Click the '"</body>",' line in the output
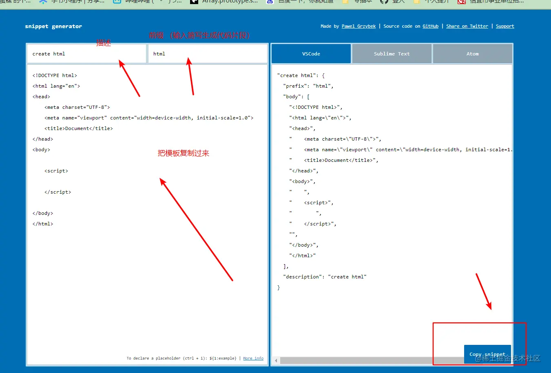The height and width of the screenshot is (373, 551). 304,245
